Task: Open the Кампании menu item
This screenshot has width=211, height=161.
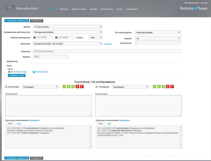Action: pyautogui.click(x=64, y=9)
